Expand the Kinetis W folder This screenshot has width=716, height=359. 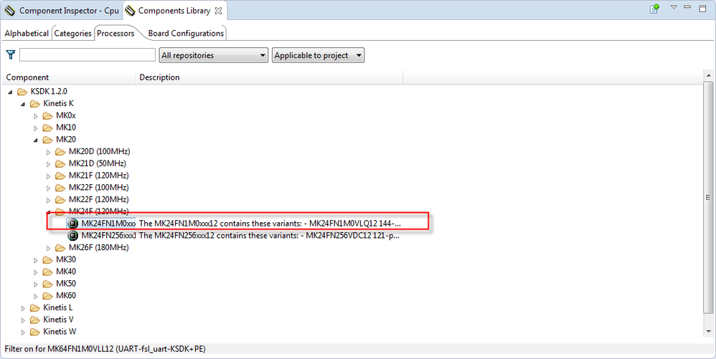[x=23, y=332]
